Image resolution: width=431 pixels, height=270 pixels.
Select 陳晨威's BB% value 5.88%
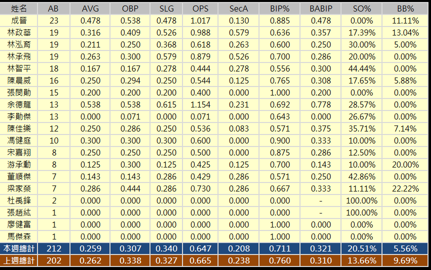tap(405, 80)
